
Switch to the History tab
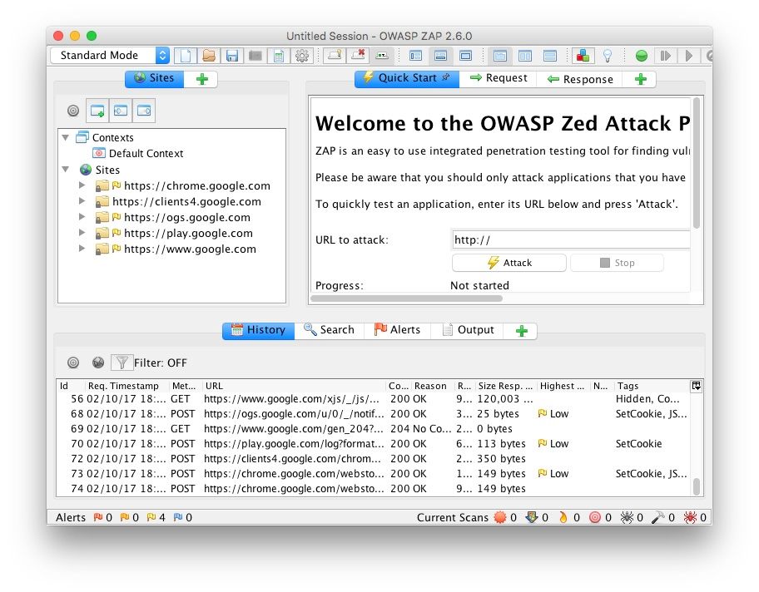click(259, 330)
